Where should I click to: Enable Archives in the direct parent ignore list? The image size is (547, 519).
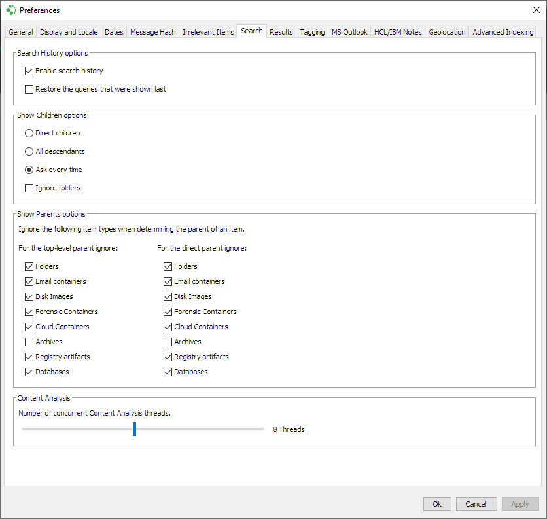tap(168, 342)
